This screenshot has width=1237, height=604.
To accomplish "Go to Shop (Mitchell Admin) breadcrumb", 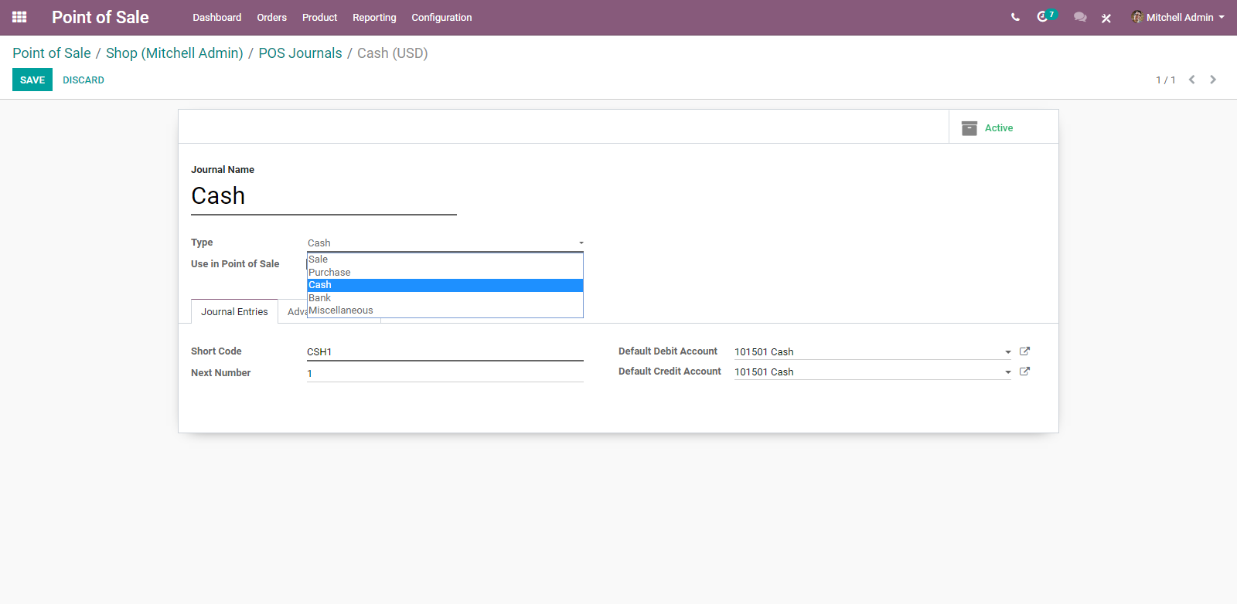I will tap(175, 53).
